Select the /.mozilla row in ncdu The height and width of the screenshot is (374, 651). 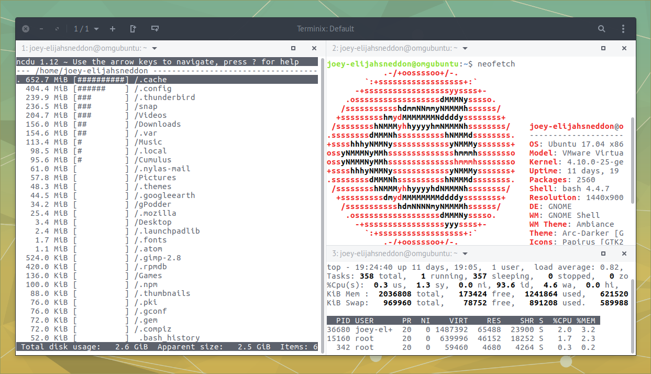pos(167,213)
